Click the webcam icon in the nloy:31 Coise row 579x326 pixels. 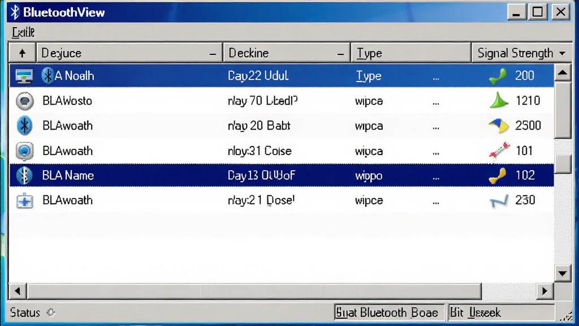[25, 151]
